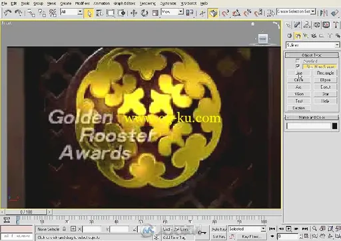This screenshot has width=341, height=241.
Task: Click the Text shape button
Action: 298,101
